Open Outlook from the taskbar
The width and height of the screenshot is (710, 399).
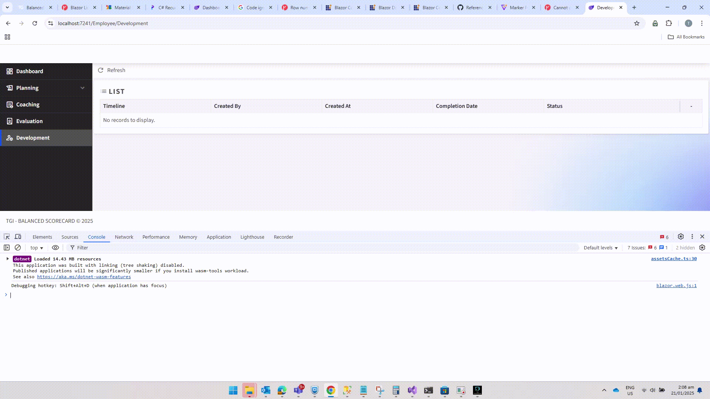click(266, 391)
